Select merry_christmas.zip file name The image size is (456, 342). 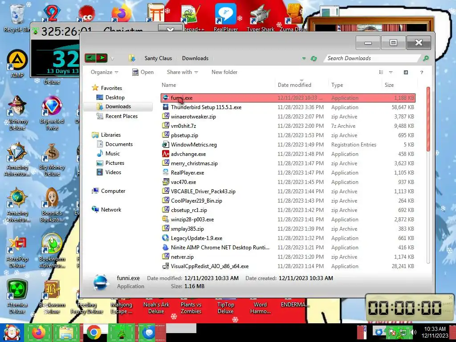point(194,163)
